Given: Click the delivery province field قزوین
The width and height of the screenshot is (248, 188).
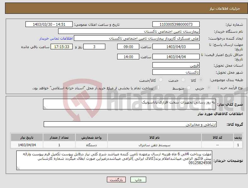Looking at the screenshot, I should point(176,65).
